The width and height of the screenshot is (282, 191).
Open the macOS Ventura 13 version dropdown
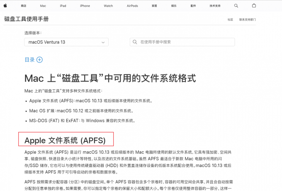point(66,42)
